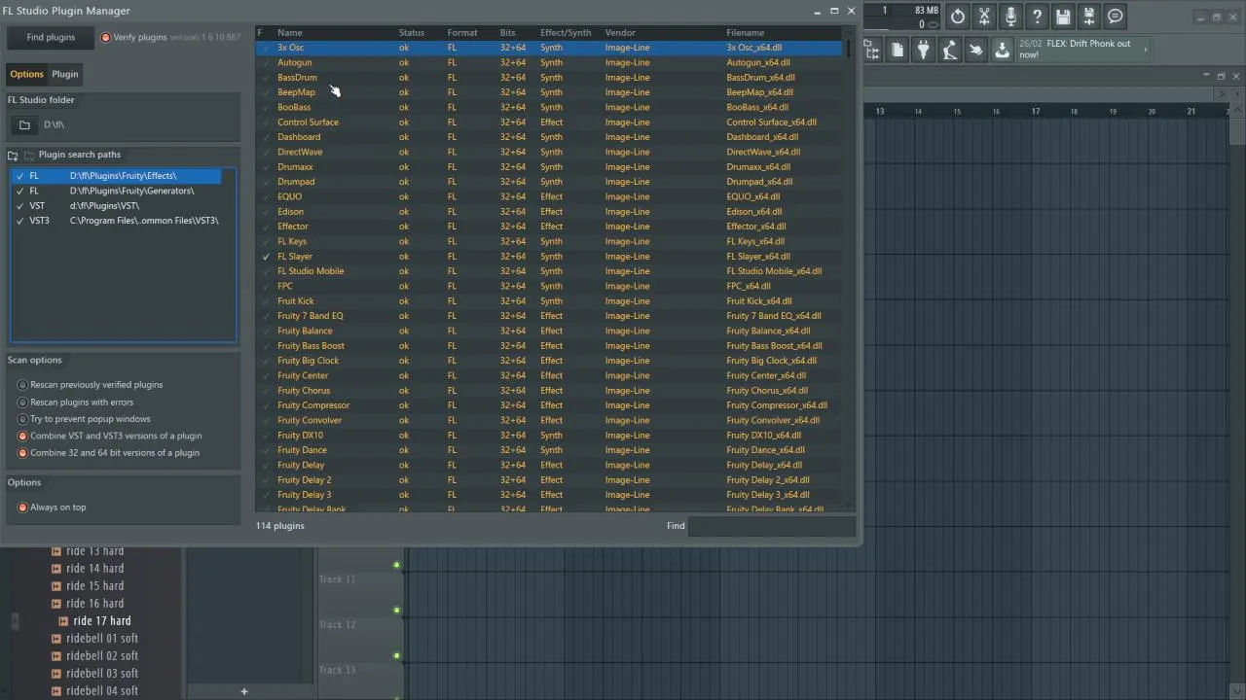The height and width of the screenshot is (700, 1246).
Task: Click the ridebell 03 soft sample icon
Action: [55, 674]
